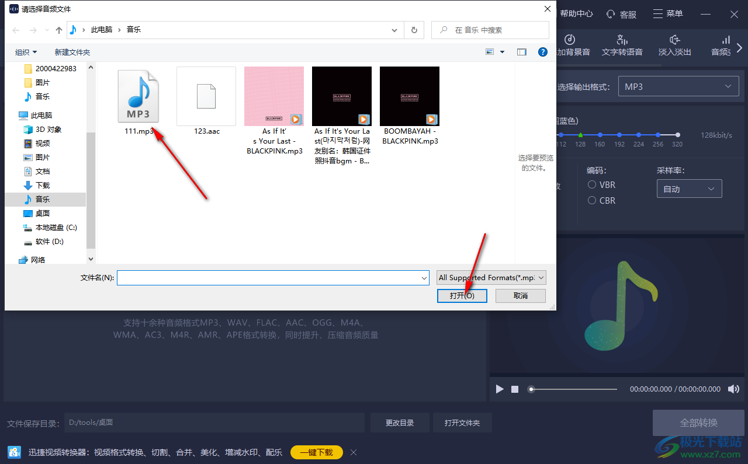Change the file view mode icon

coord(490,52)
